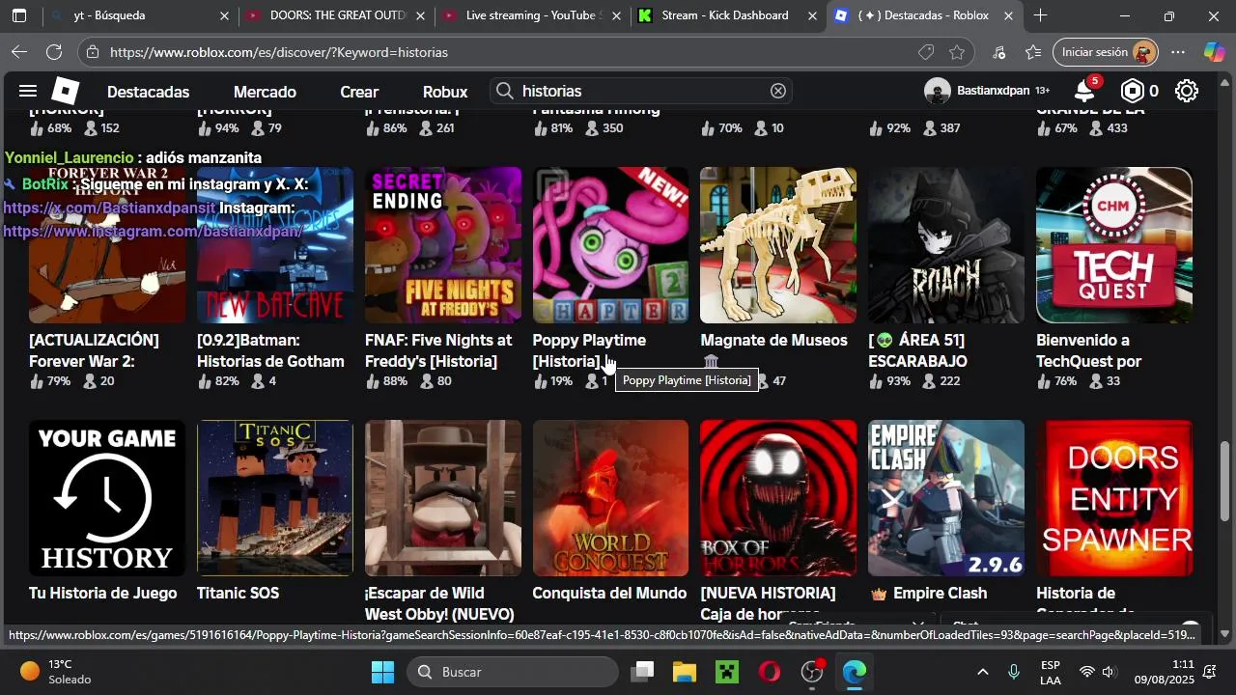
Task: Close the yt - Búsqueda tab
Action: pyautogui.click(x=224, y=15)
